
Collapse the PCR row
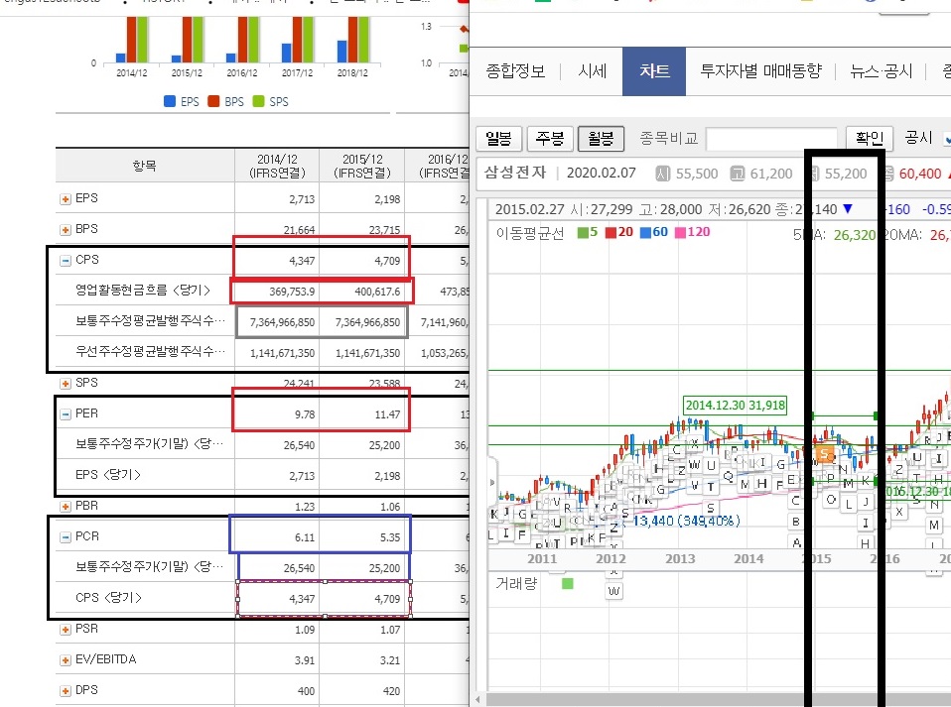tap(66, 537)
